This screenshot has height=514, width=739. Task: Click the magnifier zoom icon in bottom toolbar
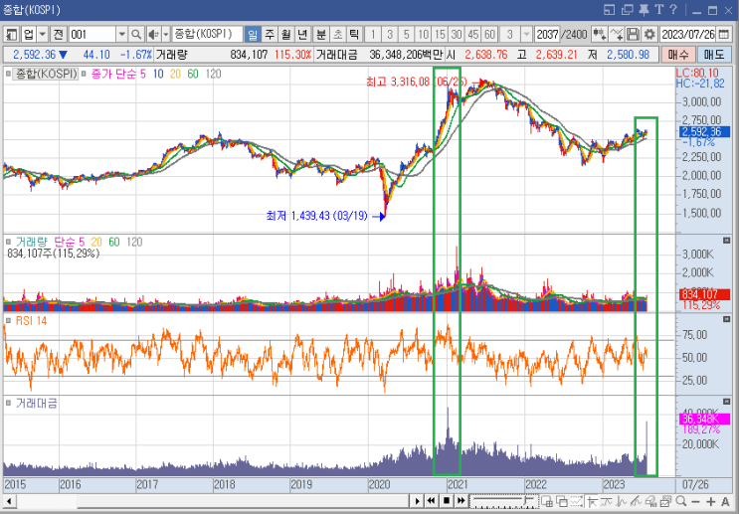[681, 501]
